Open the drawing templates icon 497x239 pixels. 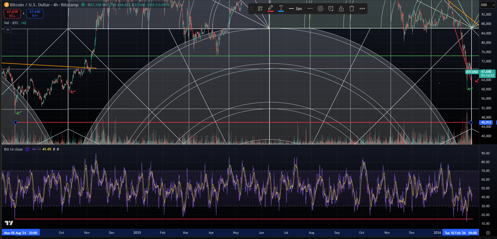[260, 8]
